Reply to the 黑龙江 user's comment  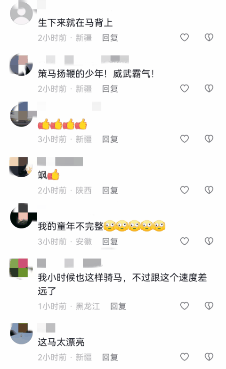coord(118,306)
